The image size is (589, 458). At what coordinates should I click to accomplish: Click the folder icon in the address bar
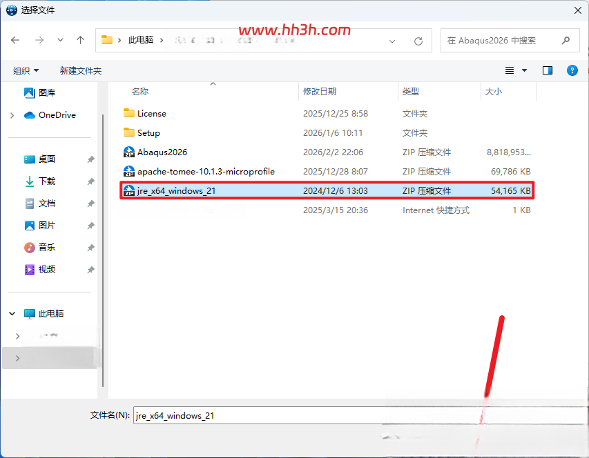(107, 40)
